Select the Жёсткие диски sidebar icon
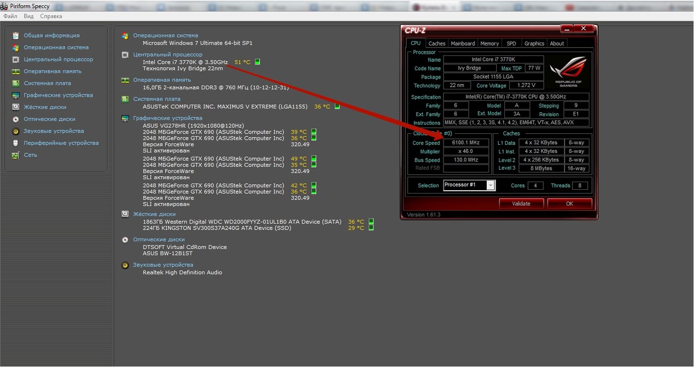Viewport: 694px width, 367px height. click(16, 107)
